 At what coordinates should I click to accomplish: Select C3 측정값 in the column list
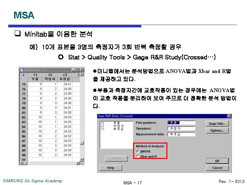pos(112,129)
